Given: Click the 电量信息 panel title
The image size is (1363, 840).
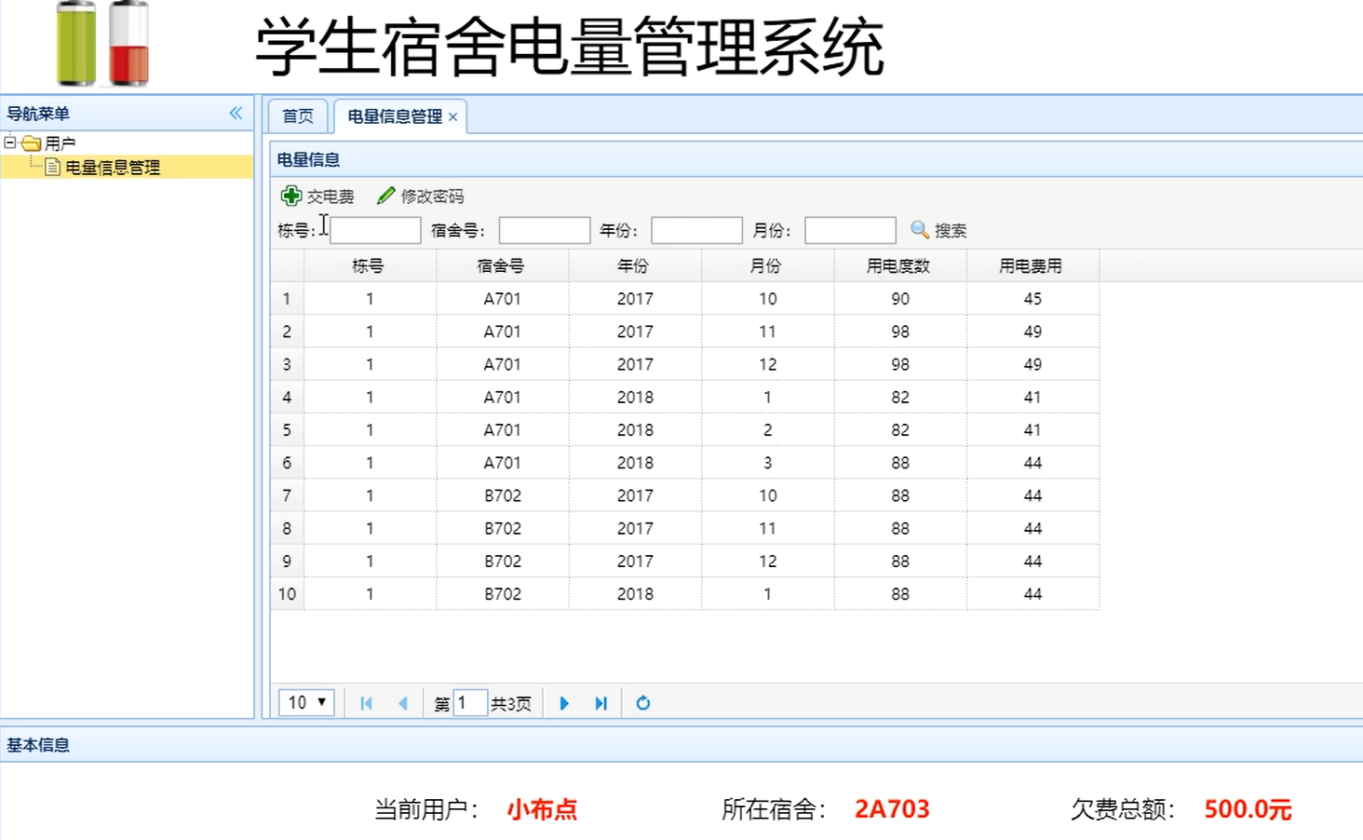Looking at the screenshot, I should [308, 160].
